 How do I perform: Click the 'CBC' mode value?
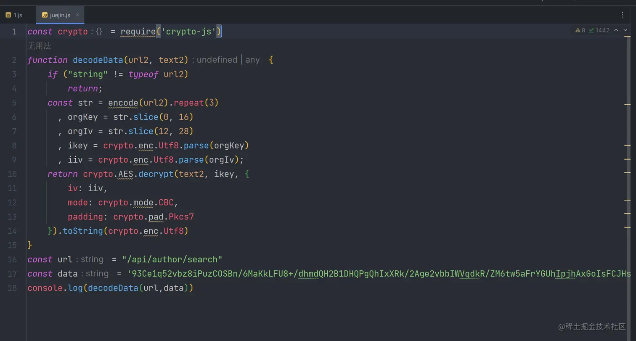click(x=166, y=203)
